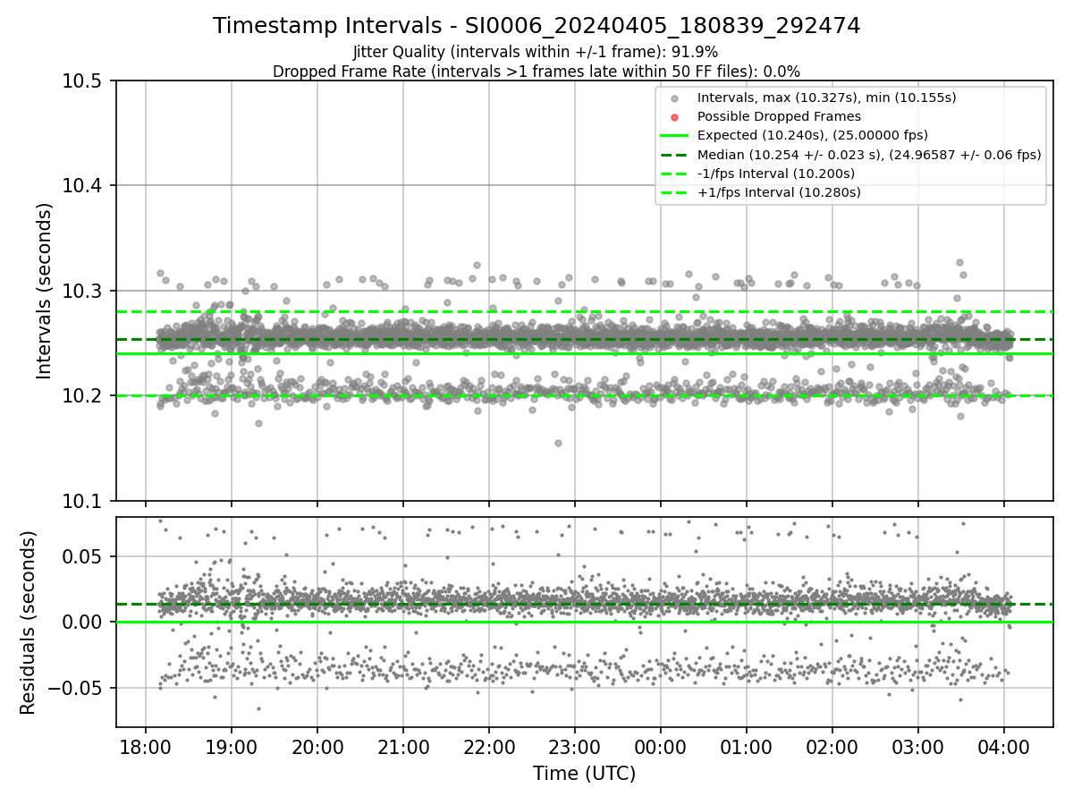Click the dark green dashed sample beside "Median"
This screenshot has width=1073, height=805.
tap(675, 155)
